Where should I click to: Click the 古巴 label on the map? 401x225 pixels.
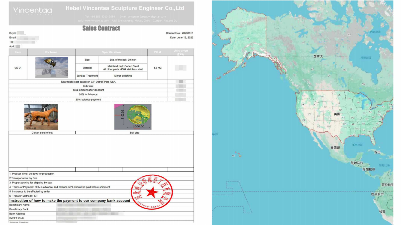[x=377, y=152]
